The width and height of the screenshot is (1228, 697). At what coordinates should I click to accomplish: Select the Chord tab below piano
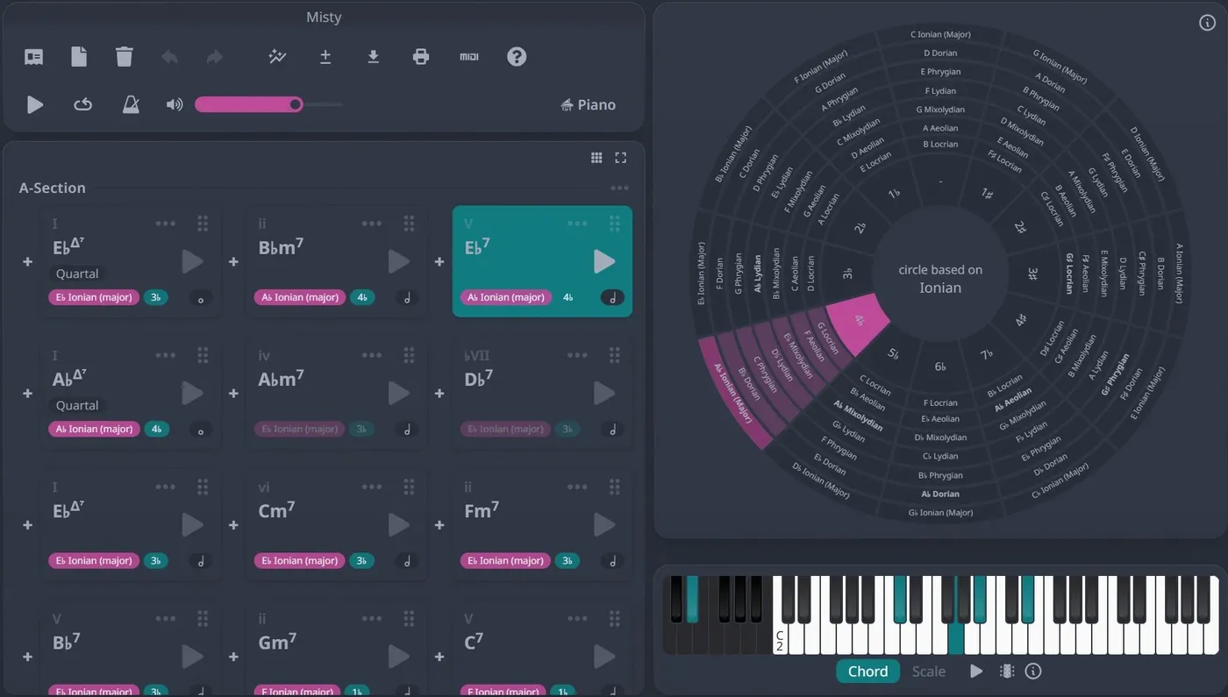tap(867, 672)
